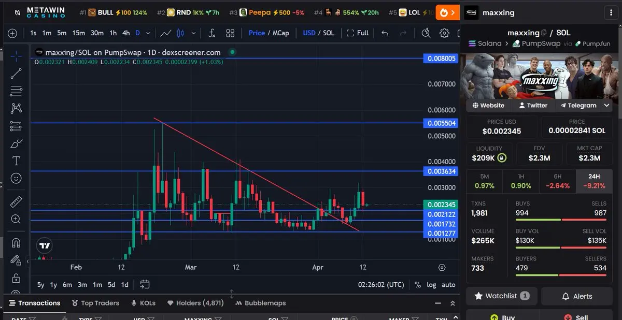The image size is (622, 320).
Task: Open the indicators fx menu
Action: [211, 33]
